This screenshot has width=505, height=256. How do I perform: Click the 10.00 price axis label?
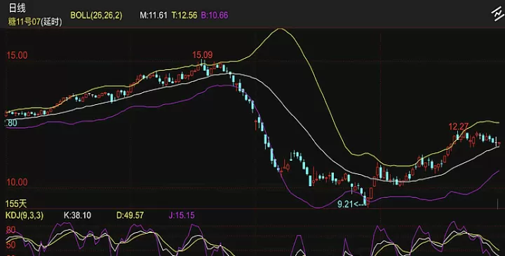pos(17,183)
